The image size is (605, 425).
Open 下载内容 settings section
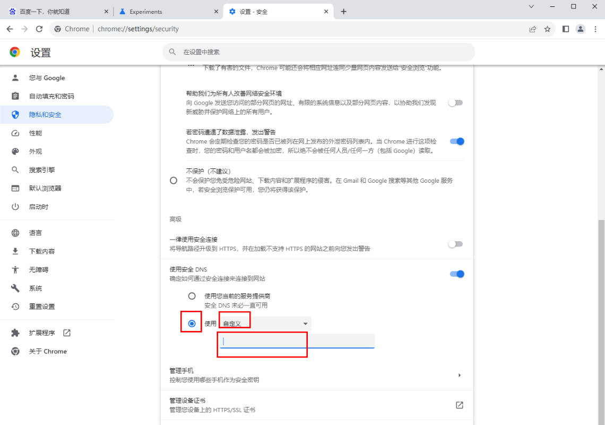pyautogui.click(x=57, y=251)
